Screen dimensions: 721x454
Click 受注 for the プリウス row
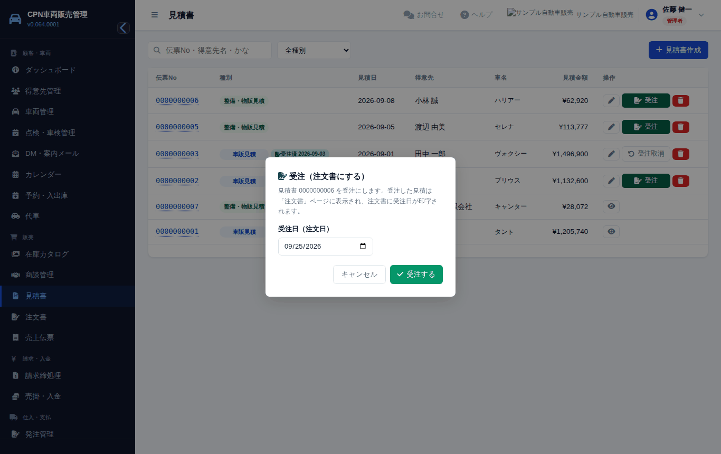(x=646, y=181)
